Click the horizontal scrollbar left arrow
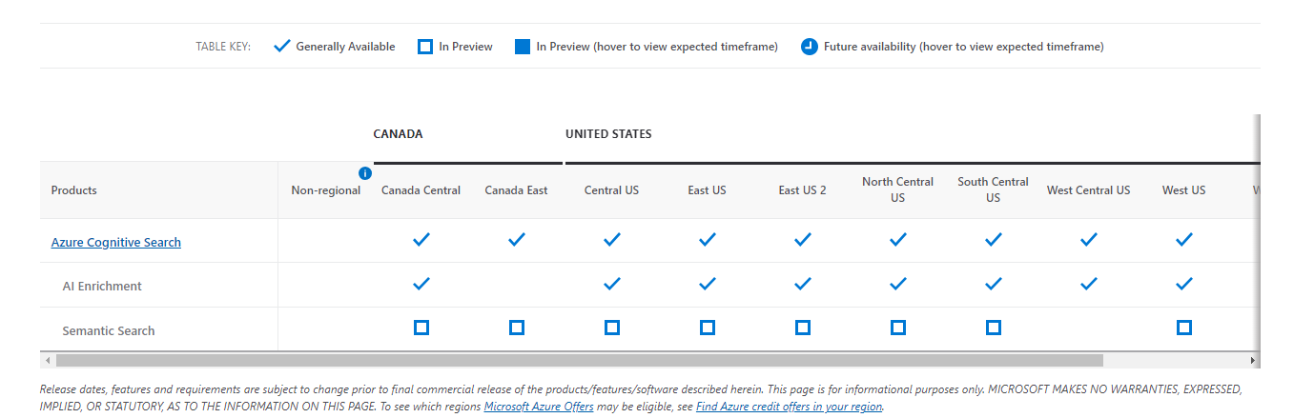1294x418 pixels. [x=48, y=361]
